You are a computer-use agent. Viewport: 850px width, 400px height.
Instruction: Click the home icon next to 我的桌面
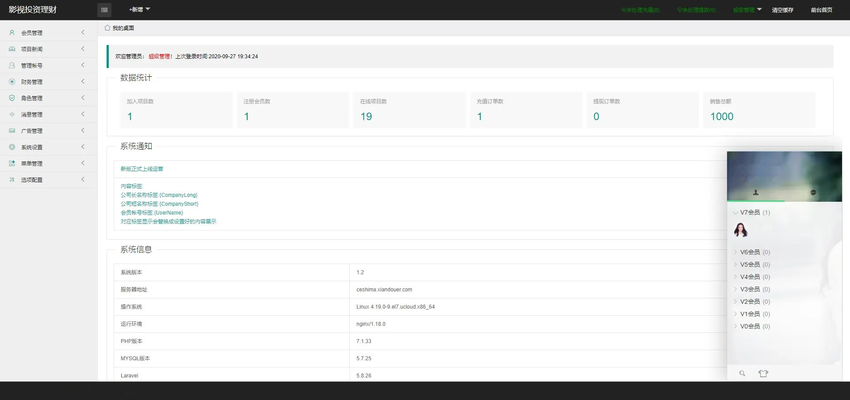pos(107,27)
